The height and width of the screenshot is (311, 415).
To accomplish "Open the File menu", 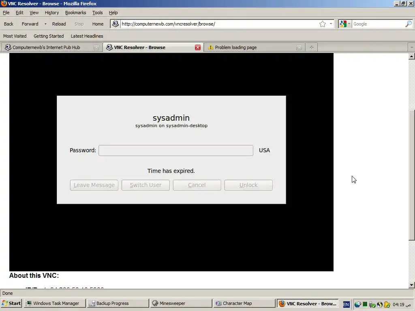I will [x=6, y=13].
